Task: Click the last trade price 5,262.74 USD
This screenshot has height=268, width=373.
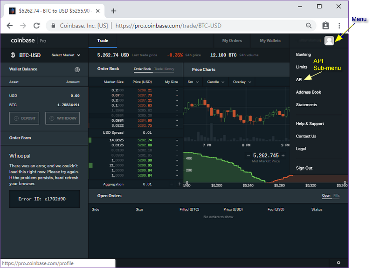Action: [x=113, y=55]
